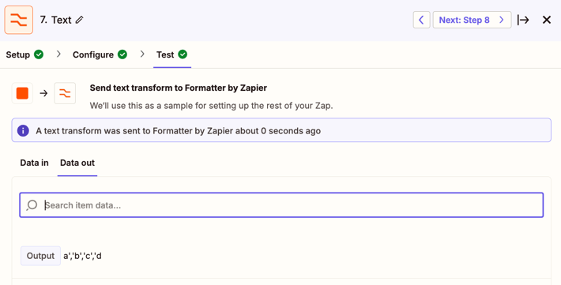
Task: Click the Output label chip
Action: (x=40, y=256)
